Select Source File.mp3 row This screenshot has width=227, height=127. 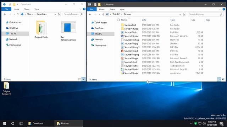pos(162,47)
